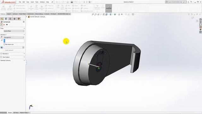Switch to the DimXpert tab
Screen dimensions: 202x114
(53, 14)
